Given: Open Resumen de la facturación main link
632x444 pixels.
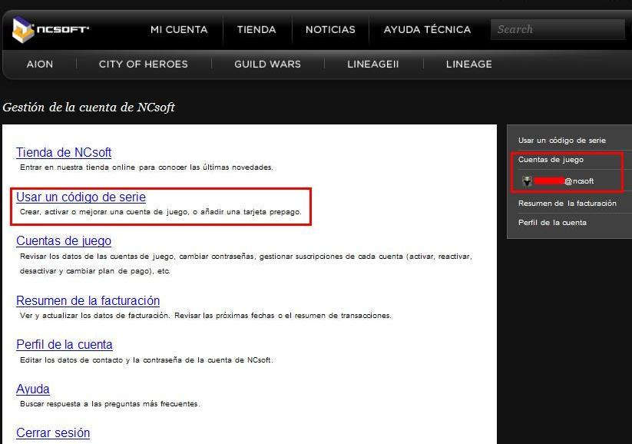Looking at the screenshot, I should coord(88,300).
